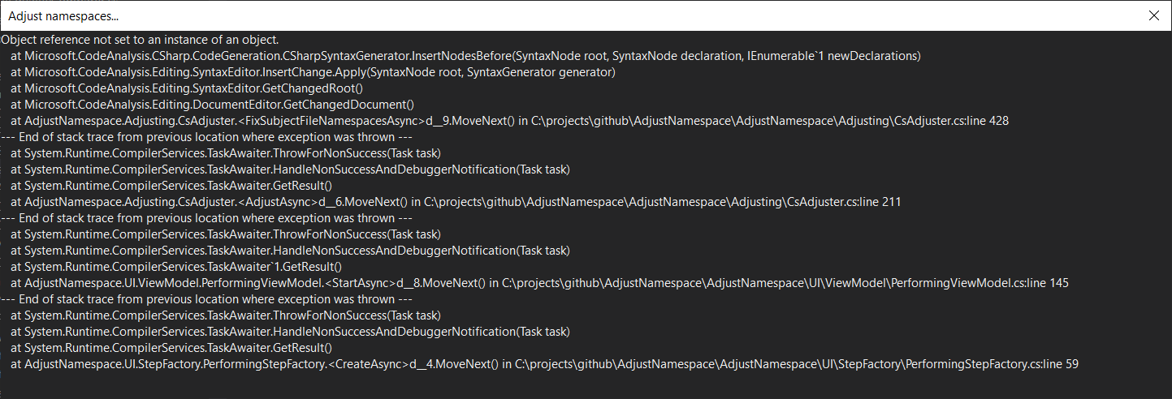Click the SyntaxEditor.InsertChange.Apply stack line
The image size is (1172, 399).
(x=314, y=72)
